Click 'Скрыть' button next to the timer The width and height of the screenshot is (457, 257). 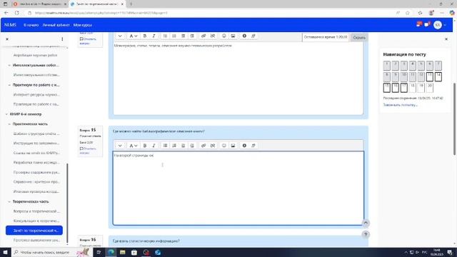[x=359, y=37]
